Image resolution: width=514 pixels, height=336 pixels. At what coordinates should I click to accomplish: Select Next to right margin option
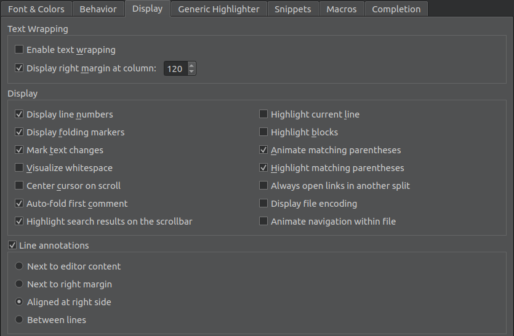[20, 284]
